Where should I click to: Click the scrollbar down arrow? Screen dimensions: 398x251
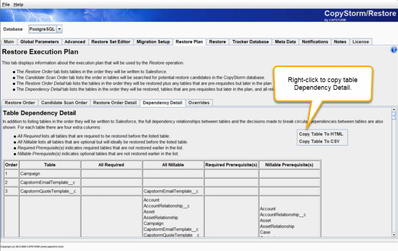point(394,235)
